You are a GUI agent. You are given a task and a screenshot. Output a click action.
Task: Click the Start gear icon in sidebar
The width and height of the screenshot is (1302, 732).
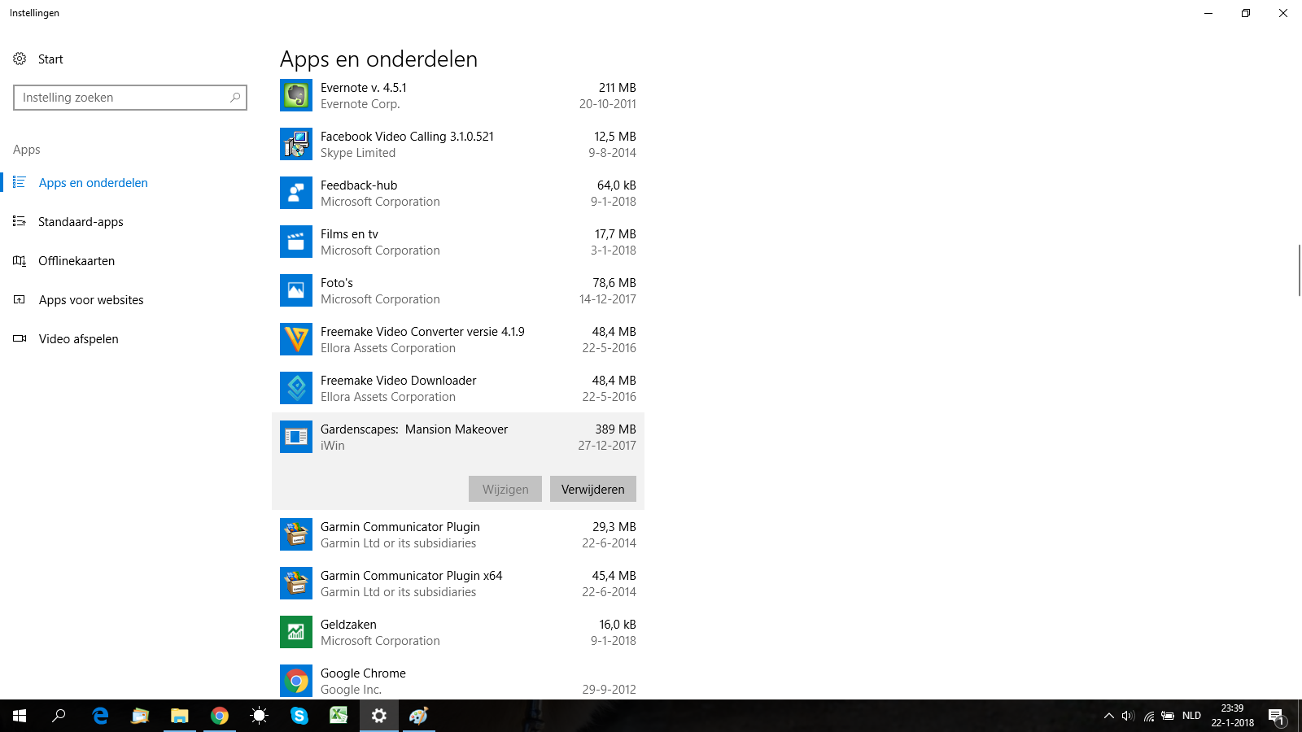(x=20, y=59)
